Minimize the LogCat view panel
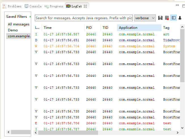Image resolution: width=185 pixels, height=139 pixels. tap(177, 5)
